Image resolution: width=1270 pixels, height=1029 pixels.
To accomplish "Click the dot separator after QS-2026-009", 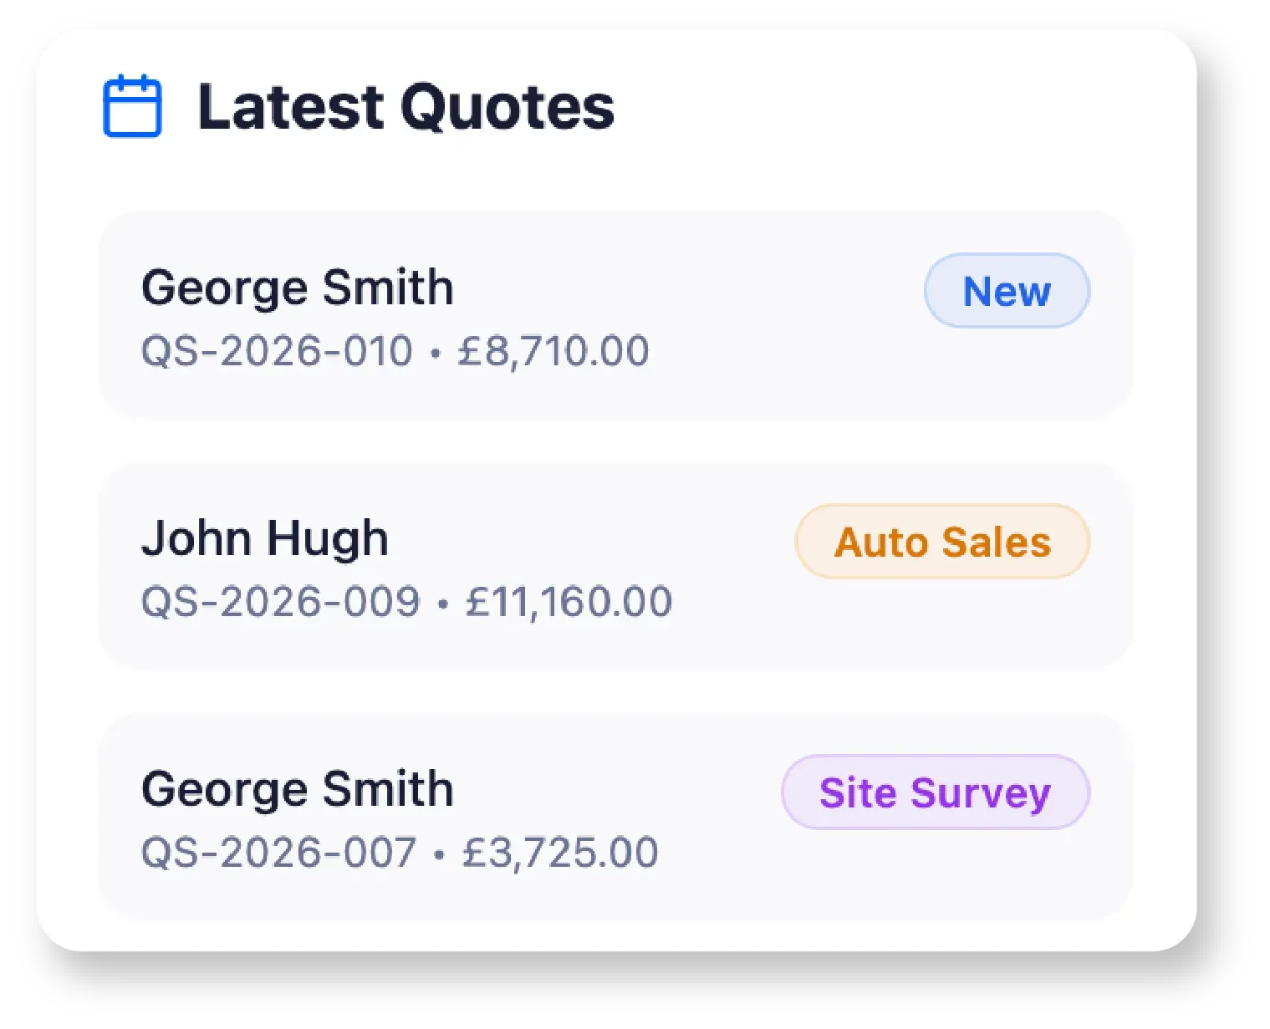I will point(442,604).
